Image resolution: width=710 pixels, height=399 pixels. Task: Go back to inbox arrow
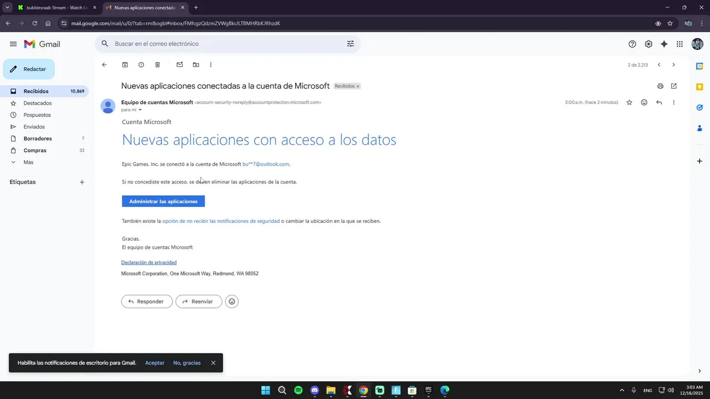coord(104,65)
